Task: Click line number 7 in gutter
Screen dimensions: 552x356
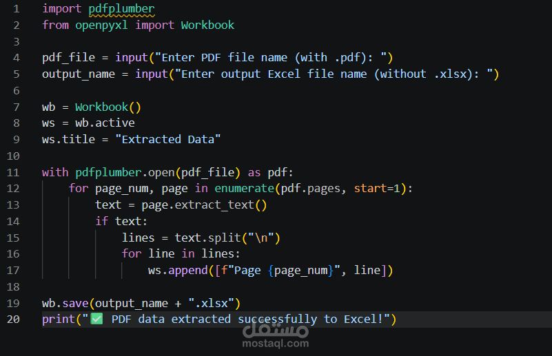Action: pyautogui.click(x=16, y=107)
